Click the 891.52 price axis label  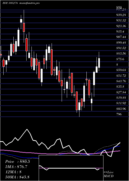tap(121, 48)
